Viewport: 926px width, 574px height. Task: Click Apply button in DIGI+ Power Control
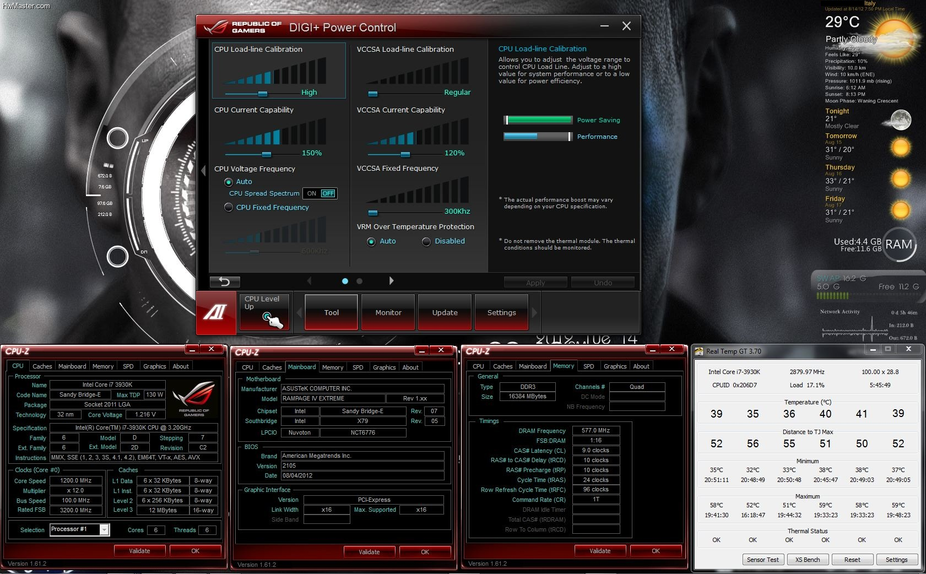point(535,283)
